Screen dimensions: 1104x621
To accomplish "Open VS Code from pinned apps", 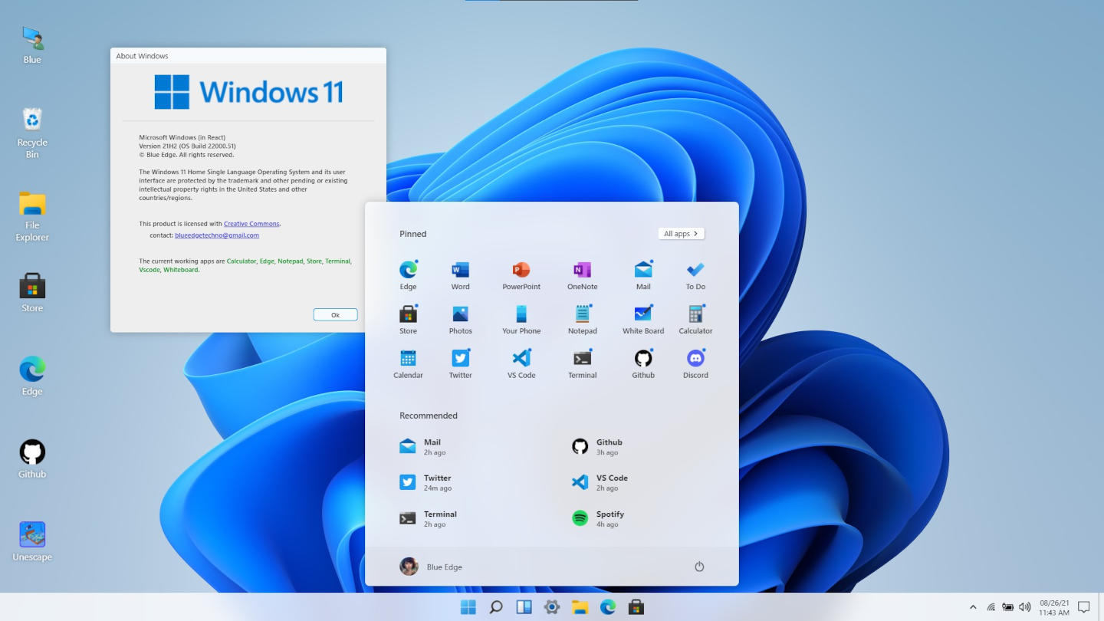I will pos(521,359).
